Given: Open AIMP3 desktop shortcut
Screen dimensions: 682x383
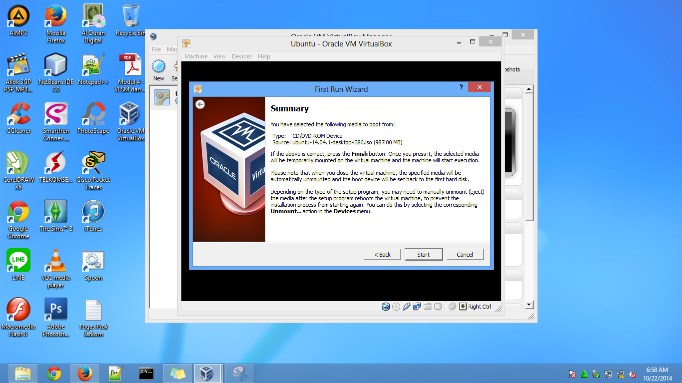Looking at the screenshot, I should (18, 20).
